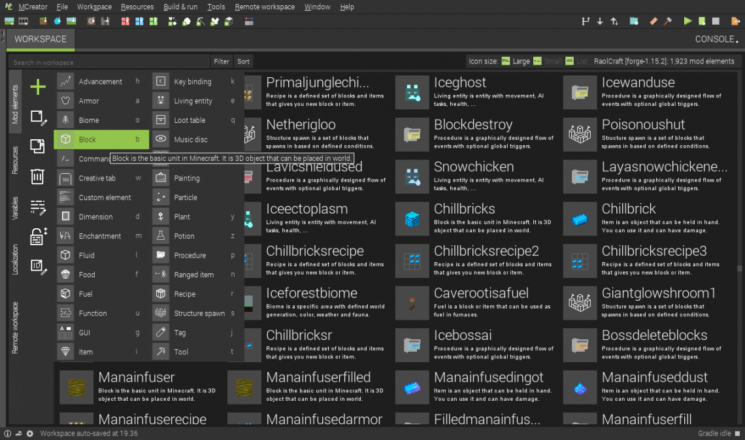Switch icon view to List
This screenshot has height=440, width=745.
576,61
